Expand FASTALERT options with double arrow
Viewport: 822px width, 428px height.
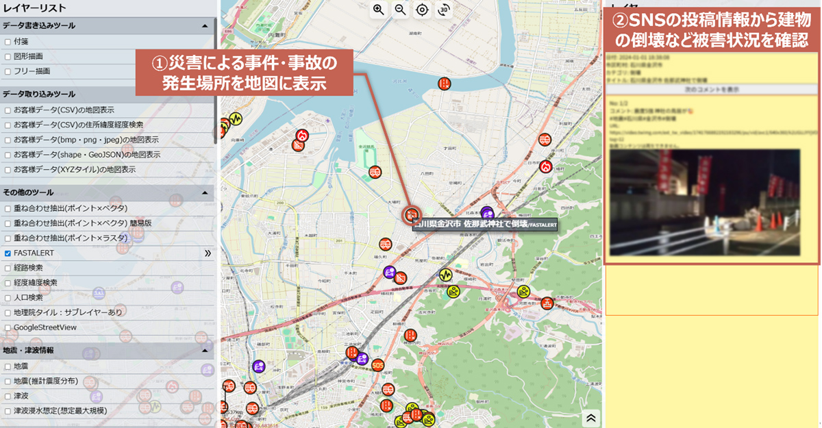click(208, 253)
